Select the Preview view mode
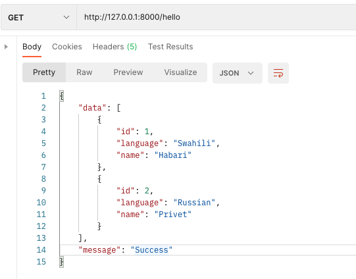 128,72
